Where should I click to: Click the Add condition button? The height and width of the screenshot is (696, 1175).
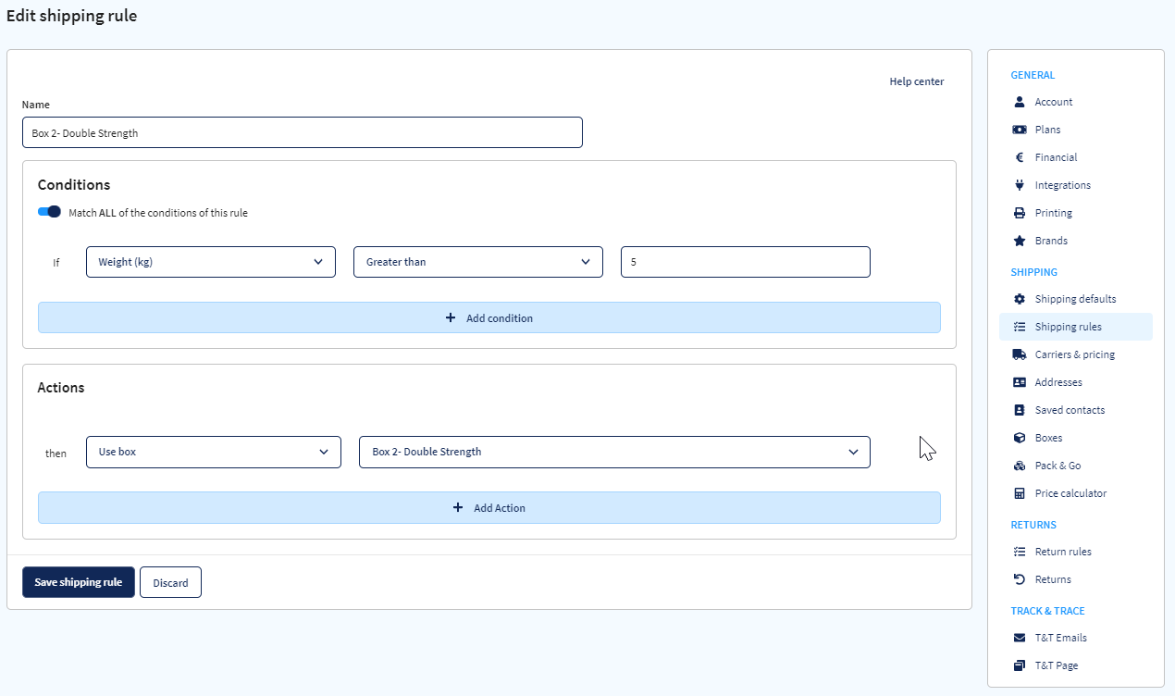click(489, 317)
